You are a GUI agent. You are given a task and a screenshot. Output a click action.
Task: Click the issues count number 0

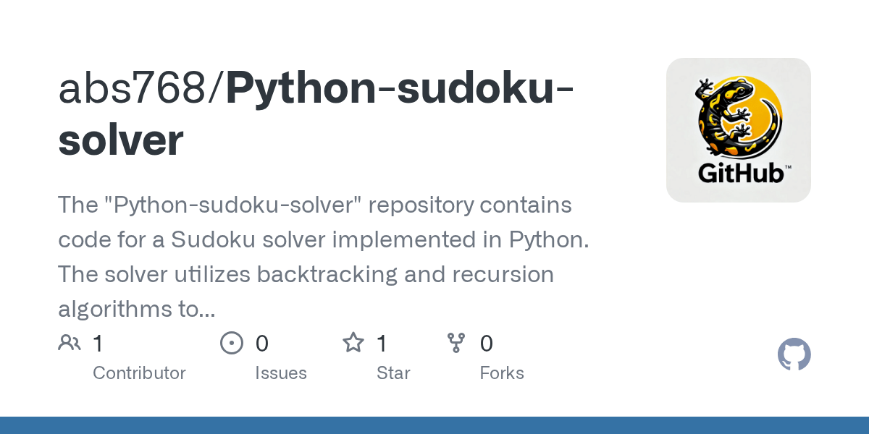click(261, 343)
